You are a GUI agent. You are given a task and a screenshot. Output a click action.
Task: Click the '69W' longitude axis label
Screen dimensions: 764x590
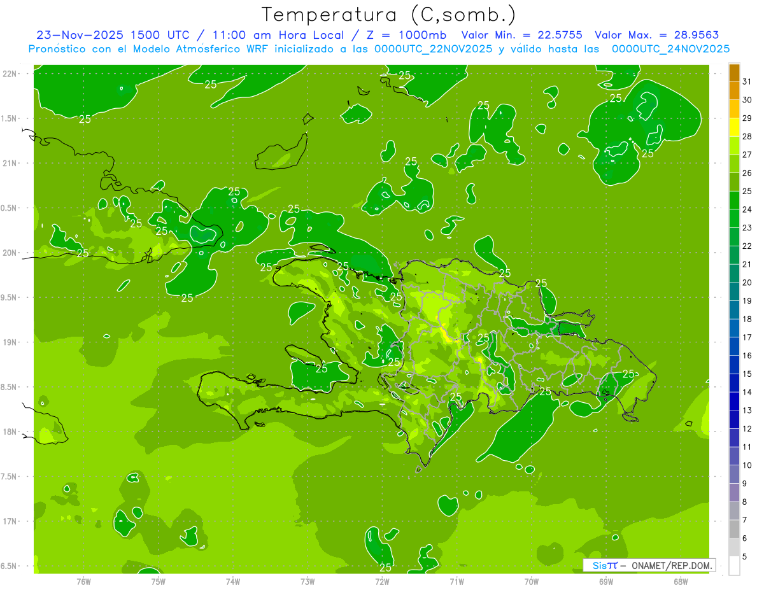click(606, 581)
